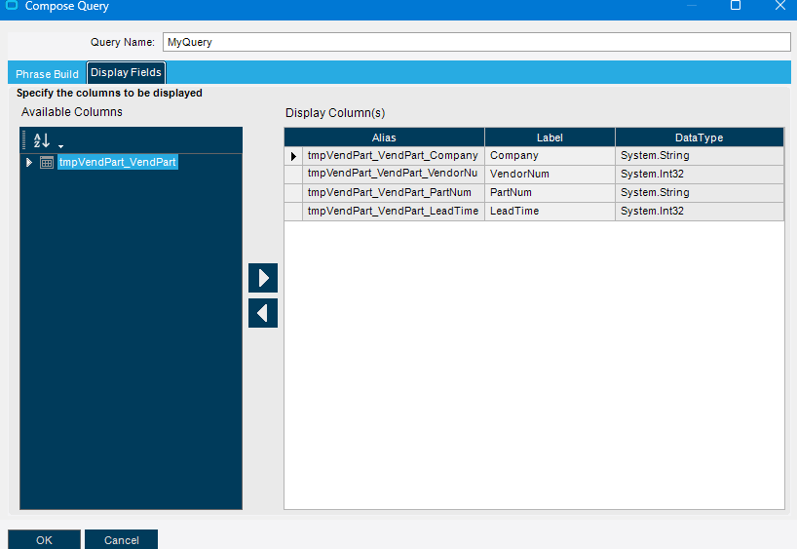
Task: Click the Cancel button
Action: [122, 540]
